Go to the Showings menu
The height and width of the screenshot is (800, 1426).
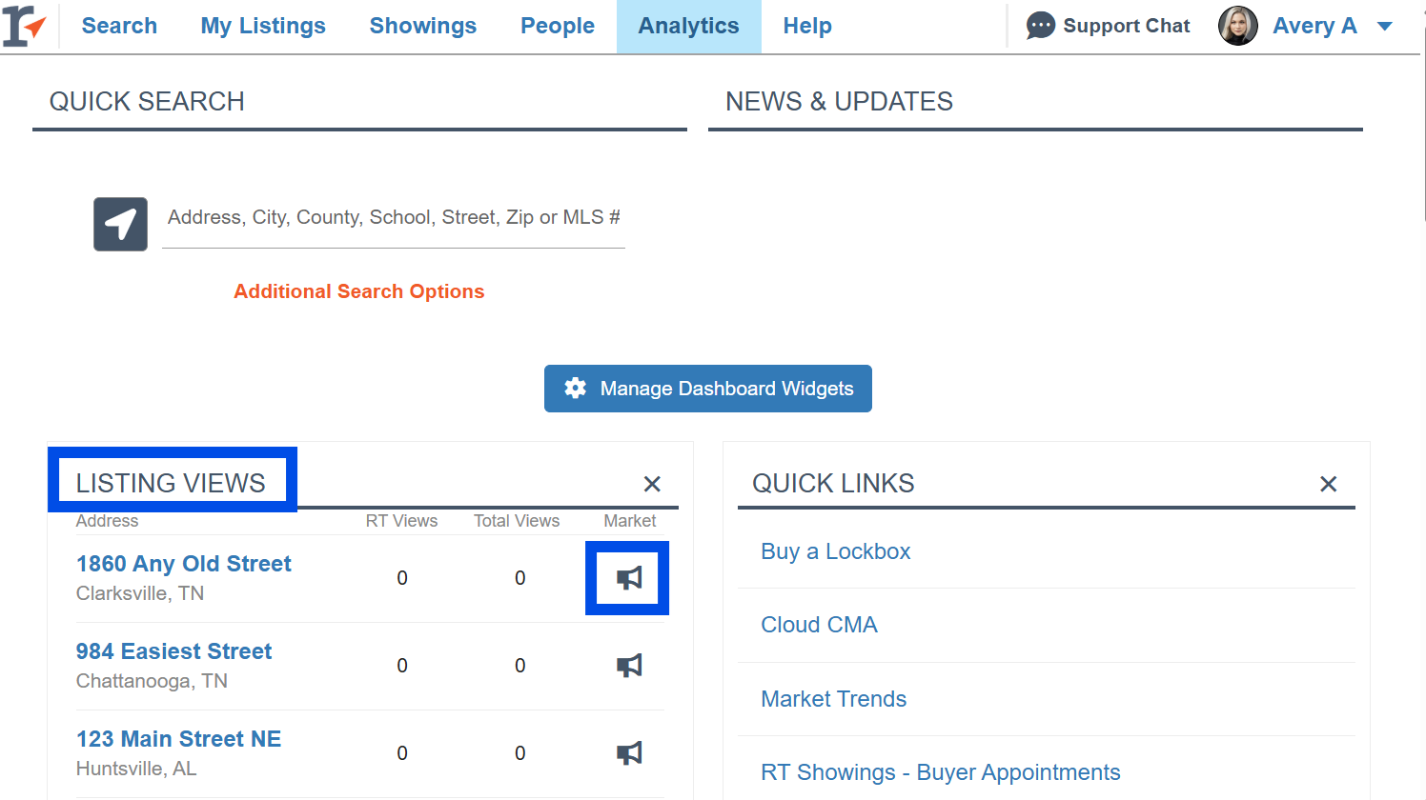[x=422, y=26]
